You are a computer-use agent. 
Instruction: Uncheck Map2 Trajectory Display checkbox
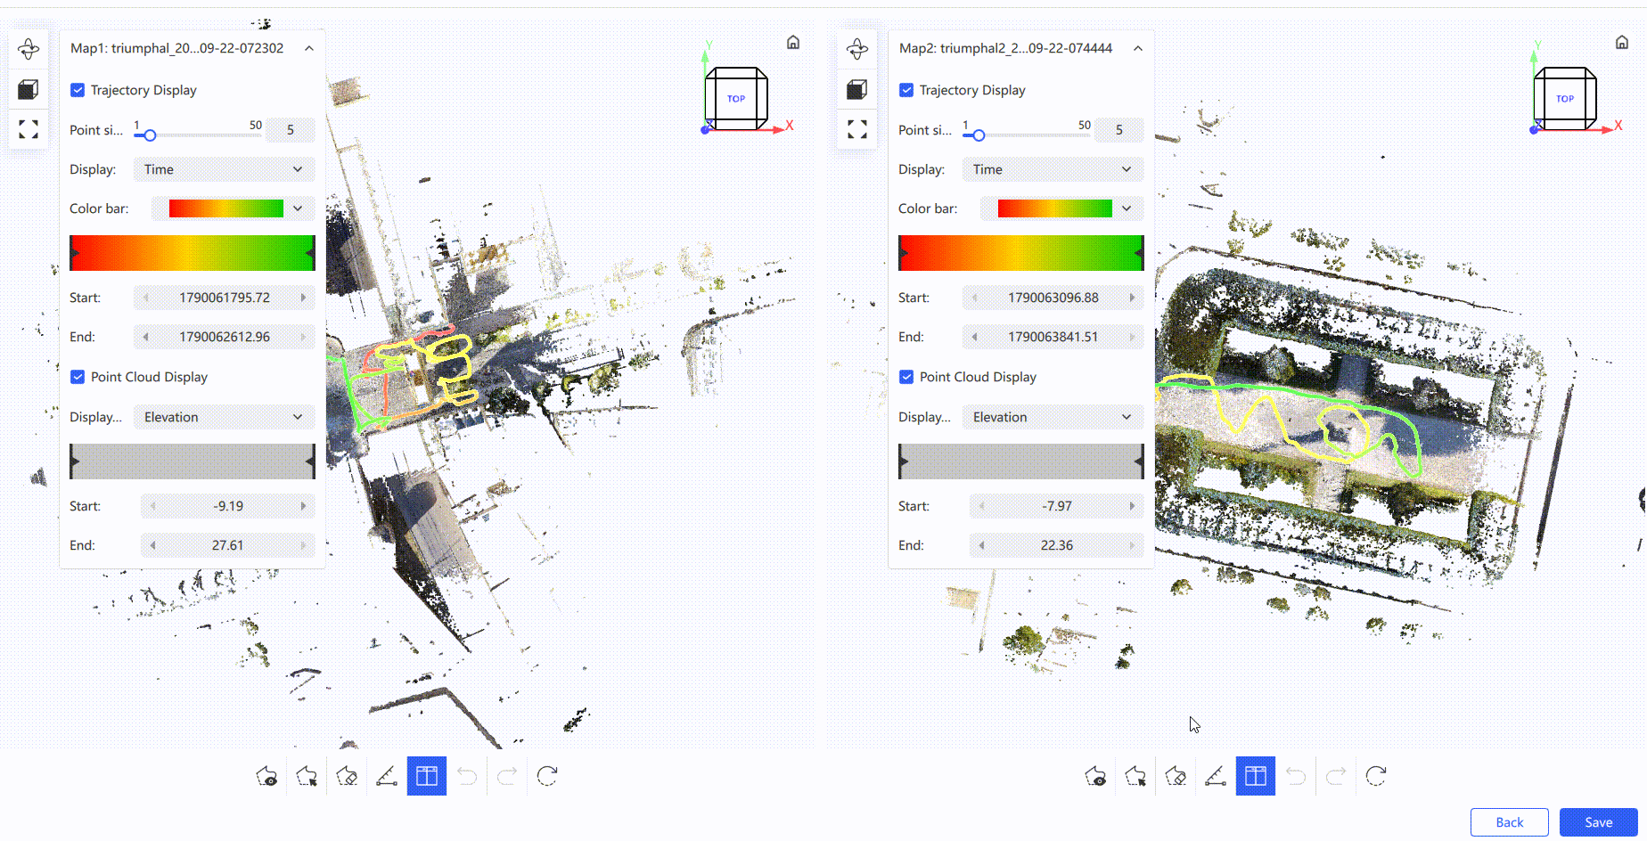906,90
